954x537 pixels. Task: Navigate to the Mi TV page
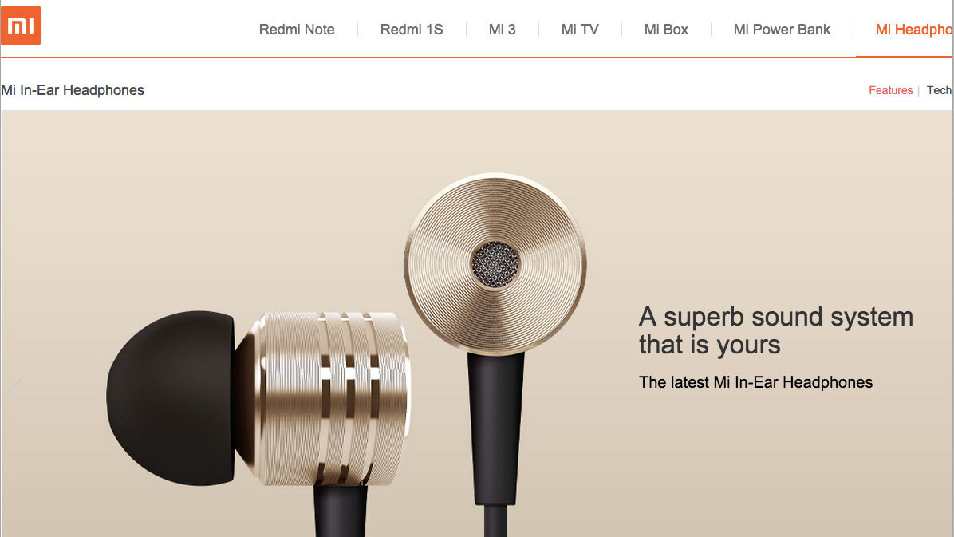[x=580, y=30]
